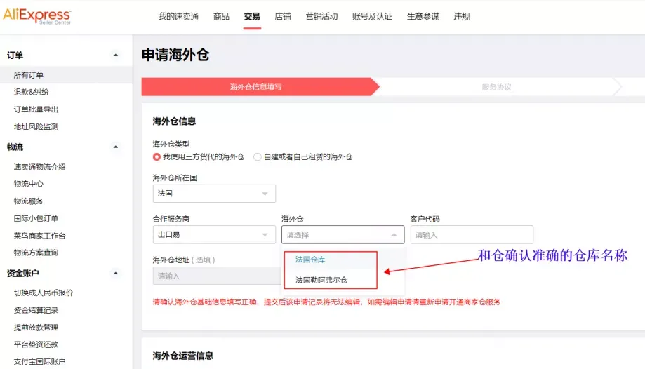Open the 账号及认证 menu
645x369 pixels.
pyautogui.click(x=372, y=16)
